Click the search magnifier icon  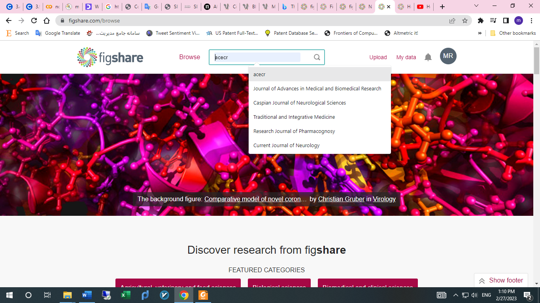[x=317, y=57]
